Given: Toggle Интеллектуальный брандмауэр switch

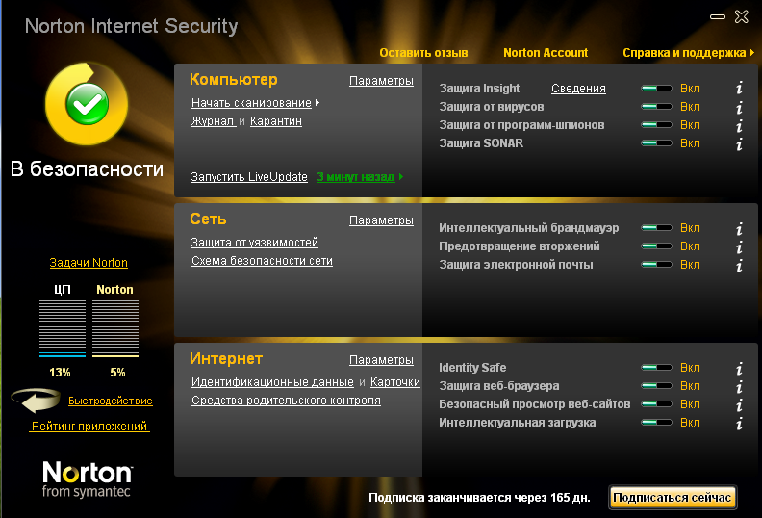Looking at the screenshot, I should [x=656, y=227].
